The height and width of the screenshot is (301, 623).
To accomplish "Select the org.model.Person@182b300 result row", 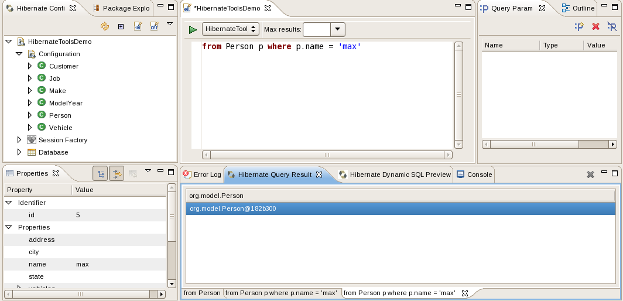I will click(400, 208).
